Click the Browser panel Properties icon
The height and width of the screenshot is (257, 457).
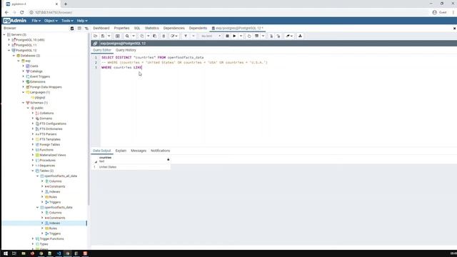point(72,29)
